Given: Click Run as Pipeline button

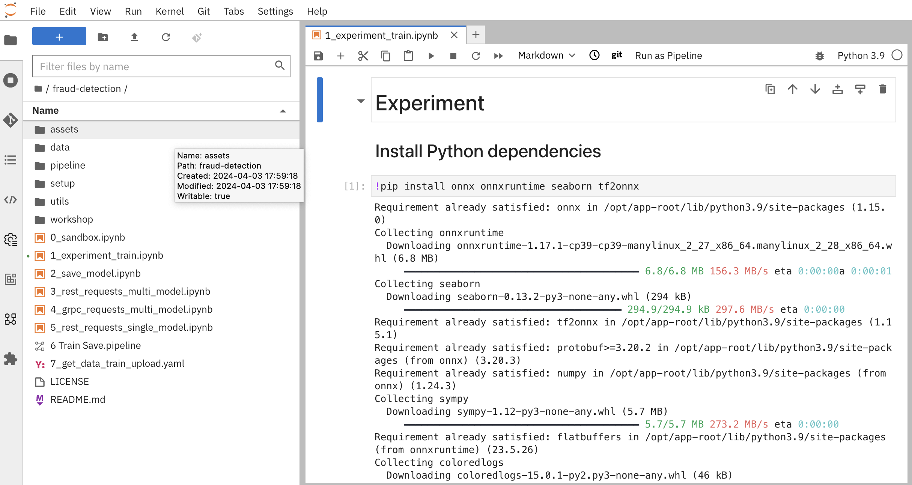Looking at the screenshot, I should [x=668, y=56].
